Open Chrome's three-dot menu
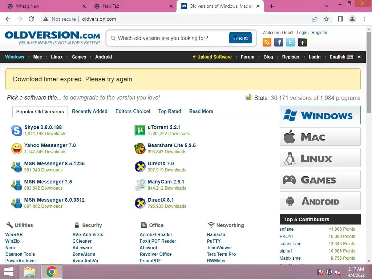The width and height of the screenshot is (372, 279). [x=364, y=19]
